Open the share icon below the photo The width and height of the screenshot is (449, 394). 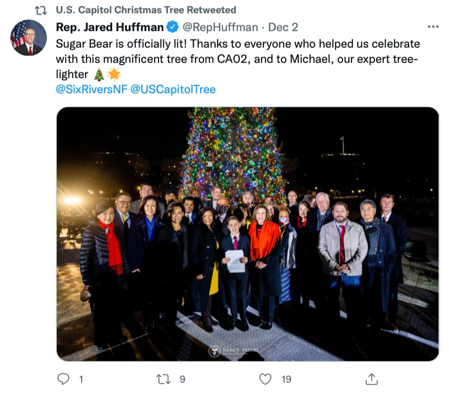pos(371,379)
